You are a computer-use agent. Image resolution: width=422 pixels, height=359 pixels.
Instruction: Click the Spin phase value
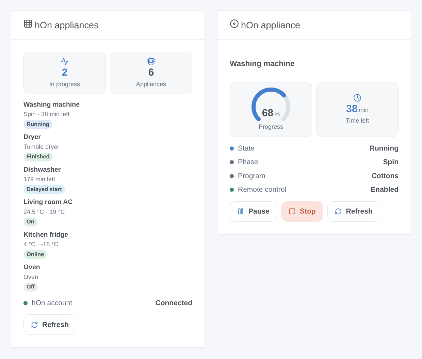[391, 162]
